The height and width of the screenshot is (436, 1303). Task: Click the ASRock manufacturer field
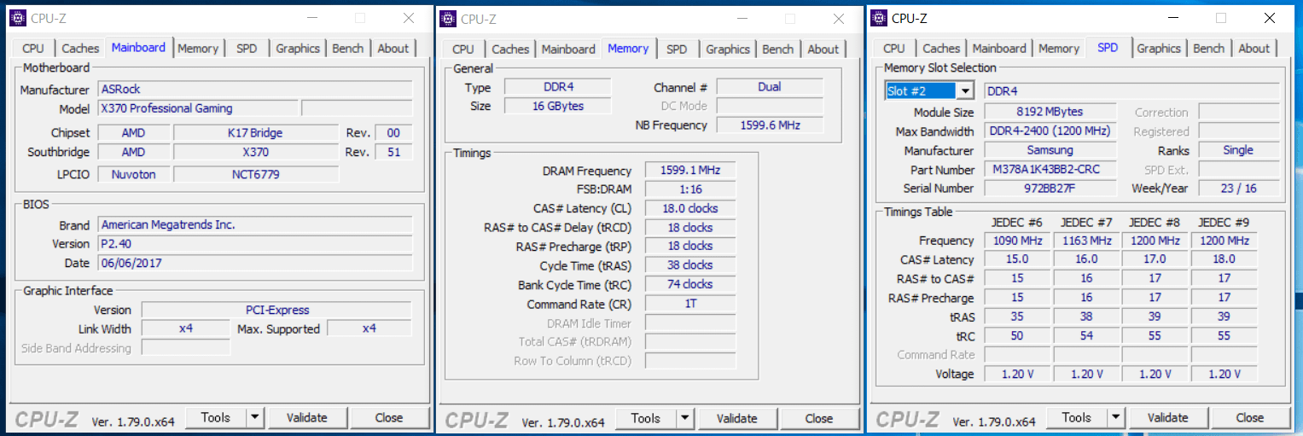pos(255,90)
